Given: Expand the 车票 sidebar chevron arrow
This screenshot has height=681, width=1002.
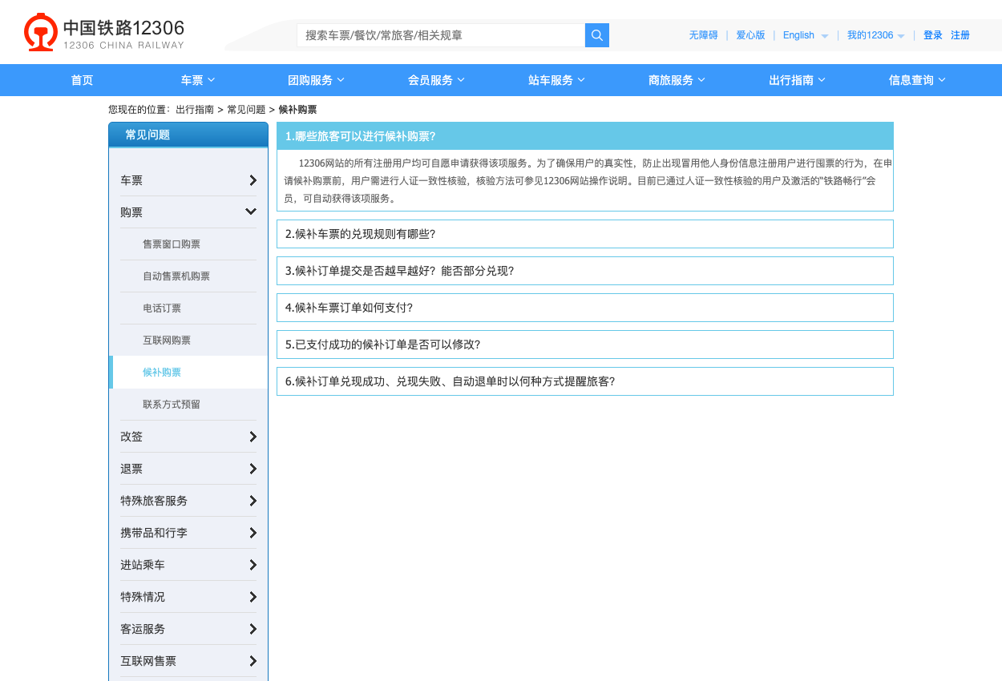Looking at the screenshot, I should coord(253,180).
